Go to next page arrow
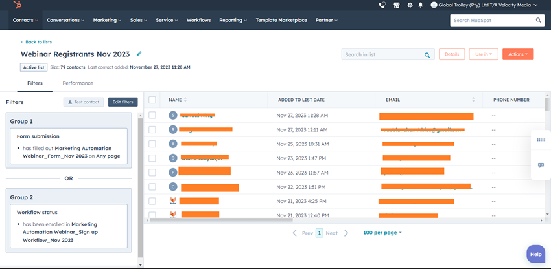 click(346, 233)
